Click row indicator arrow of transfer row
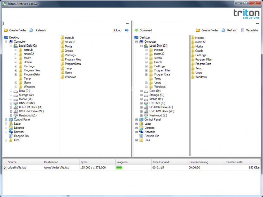This screenshot has width=263, height=197. tap(5, 168)
